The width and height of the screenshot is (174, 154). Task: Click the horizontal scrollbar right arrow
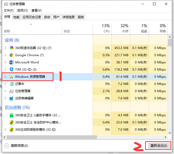(x=166, y=137)
